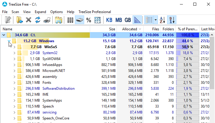Click the sort by size 9-1 icon
The width and height of the screenshot is (215, 123).
[172, 20]
